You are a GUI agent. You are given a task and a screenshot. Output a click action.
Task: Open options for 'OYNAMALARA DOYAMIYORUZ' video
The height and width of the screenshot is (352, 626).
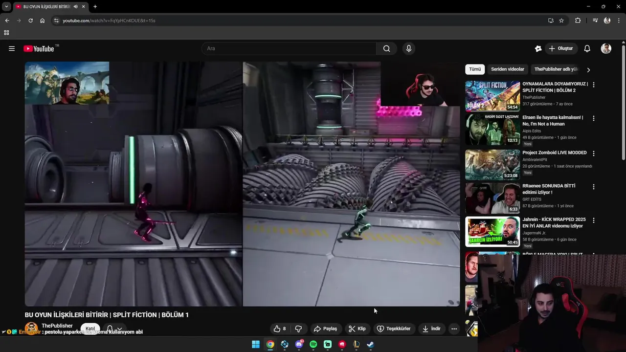click(594, 85)
